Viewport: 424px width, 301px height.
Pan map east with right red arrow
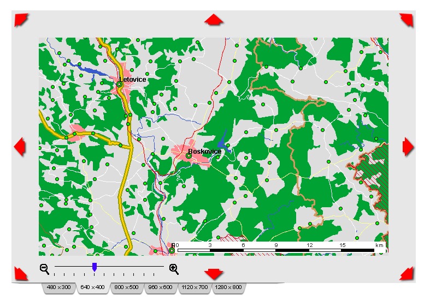(408, 147)
